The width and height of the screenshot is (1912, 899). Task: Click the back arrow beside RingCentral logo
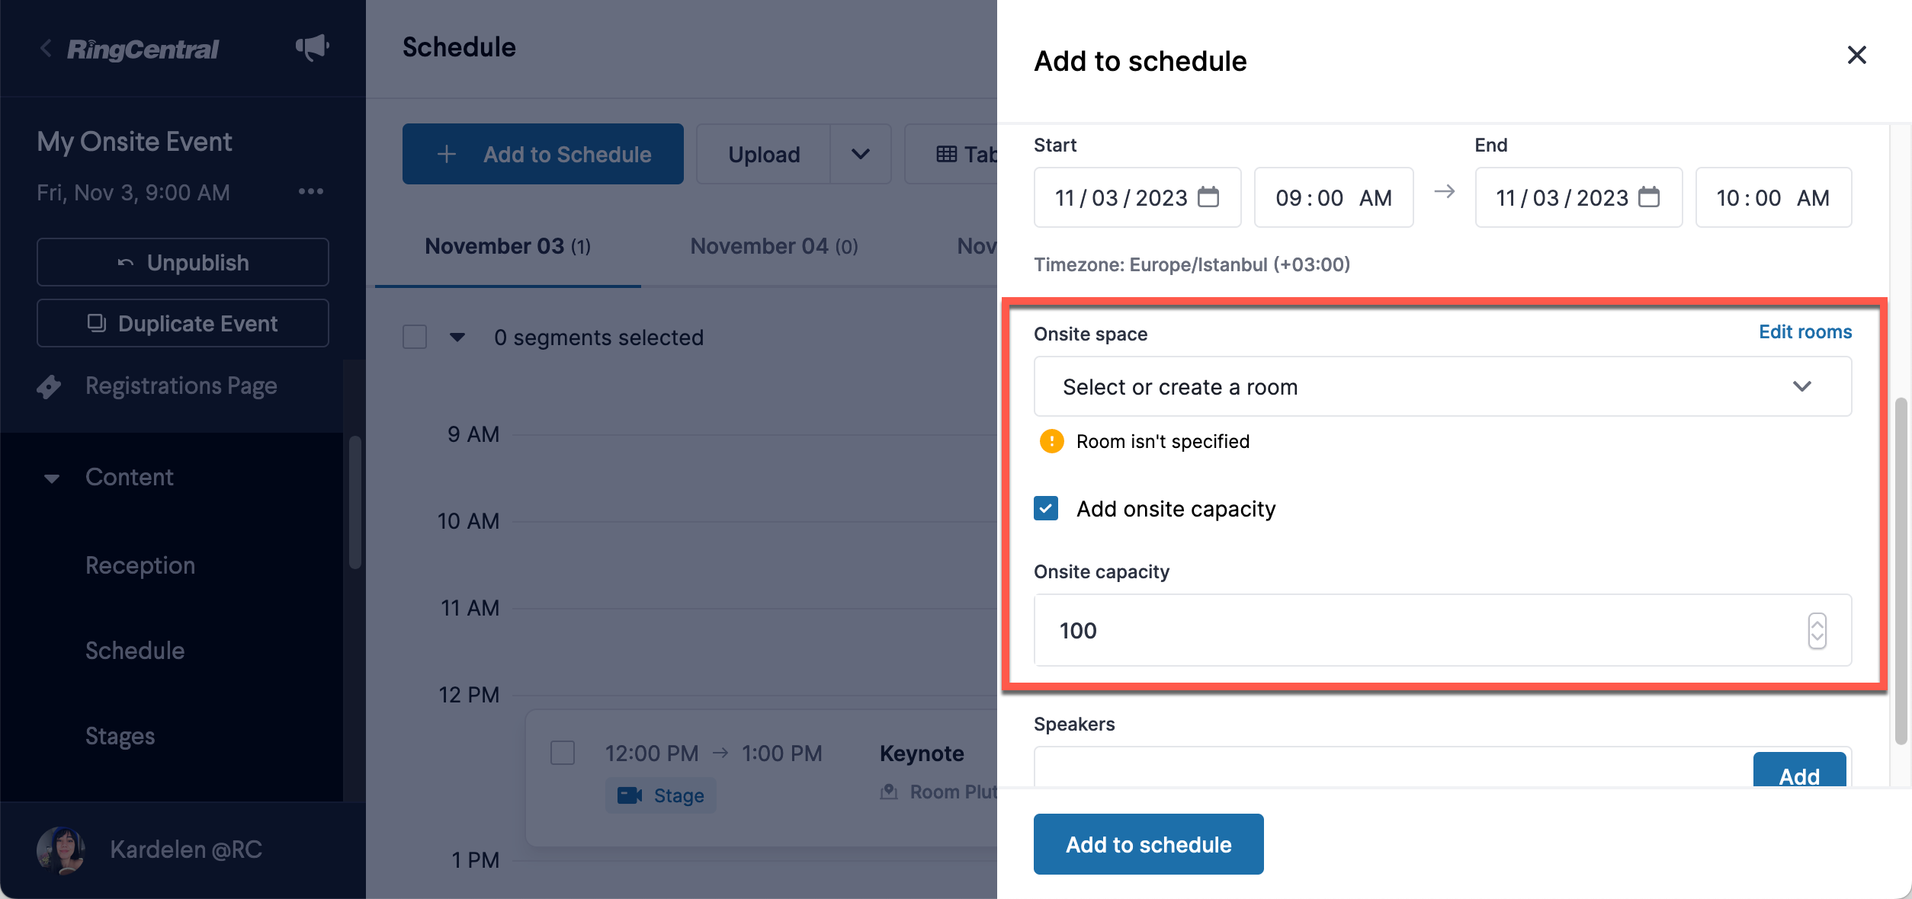46,48
